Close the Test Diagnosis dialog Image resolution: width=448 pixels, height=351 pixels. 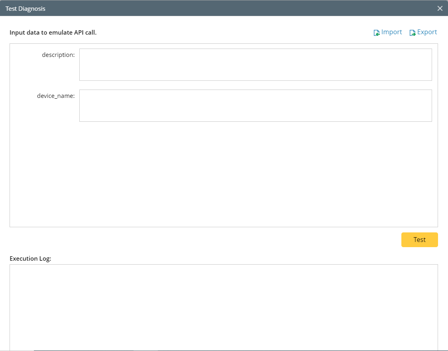point(440,8)
